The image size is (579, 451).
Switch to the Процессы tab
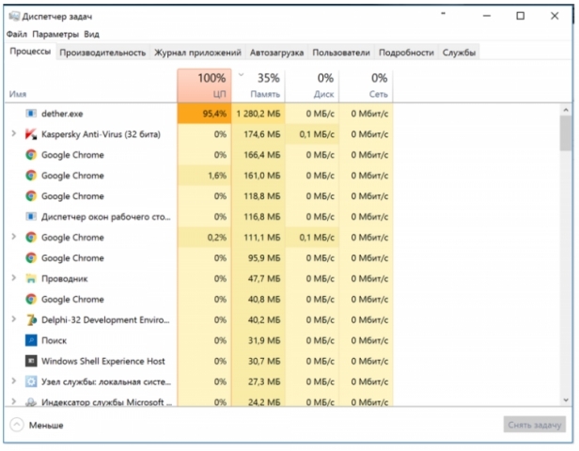coord(30,52)
